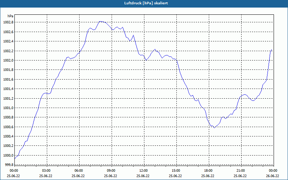Click the "1001,4" axis label
This screenshot has height=180, width=288.
tap(8, 89)
